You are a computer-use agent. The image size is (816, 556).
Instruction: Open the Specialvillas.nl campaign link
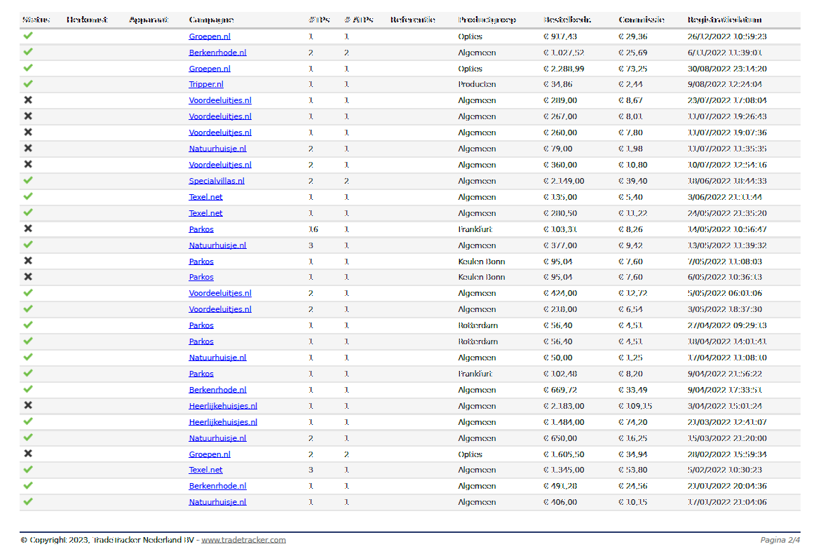pos(217,181)
